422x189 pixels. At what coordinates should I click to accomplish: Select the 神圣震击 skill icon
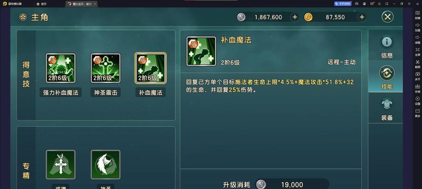click(x=105, y=68)
